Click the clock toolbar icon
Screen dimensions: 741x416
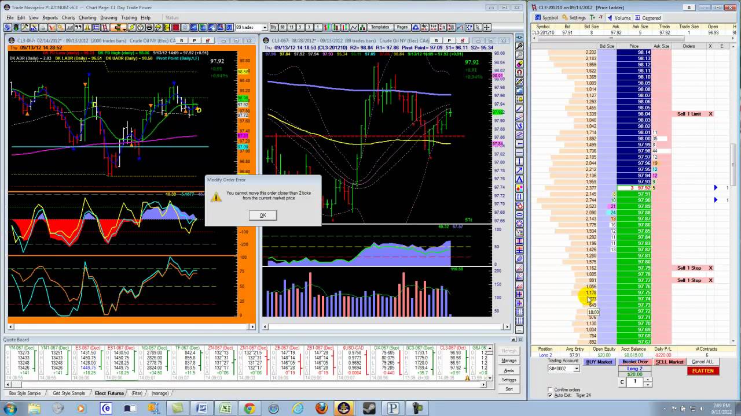[141, 27]
